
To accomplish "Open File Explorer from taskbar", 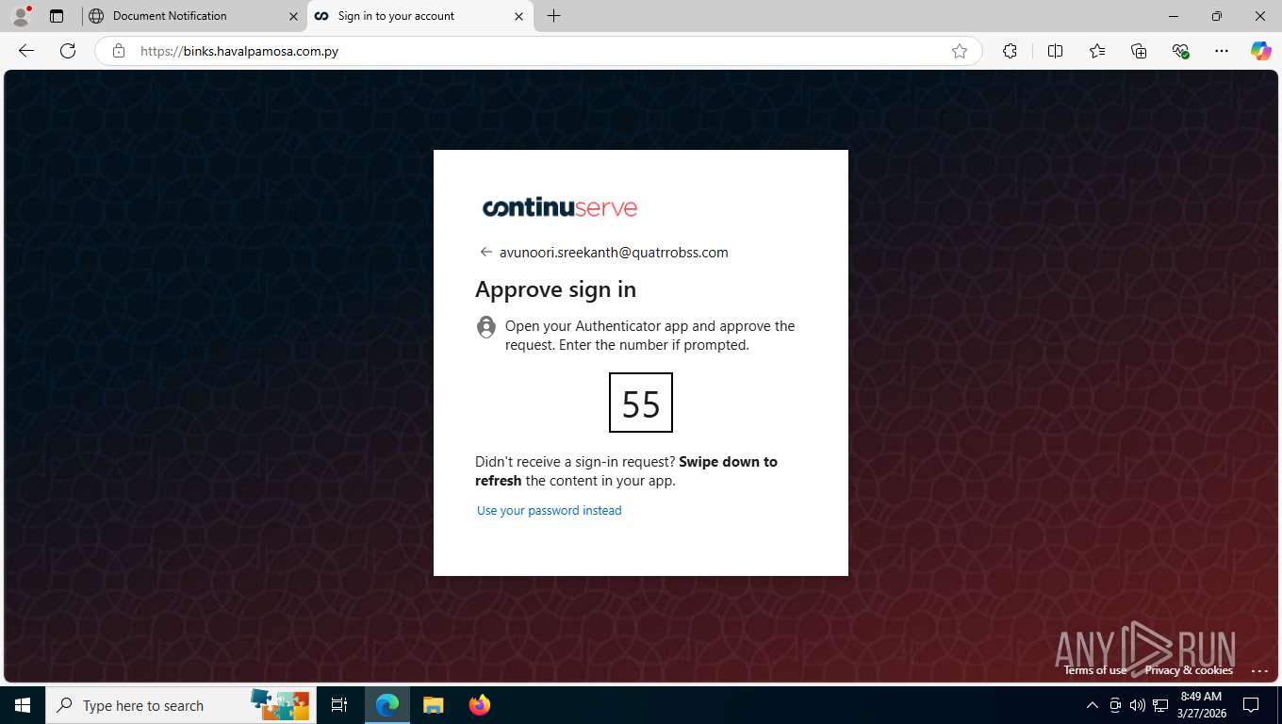I will coord(433,705).
